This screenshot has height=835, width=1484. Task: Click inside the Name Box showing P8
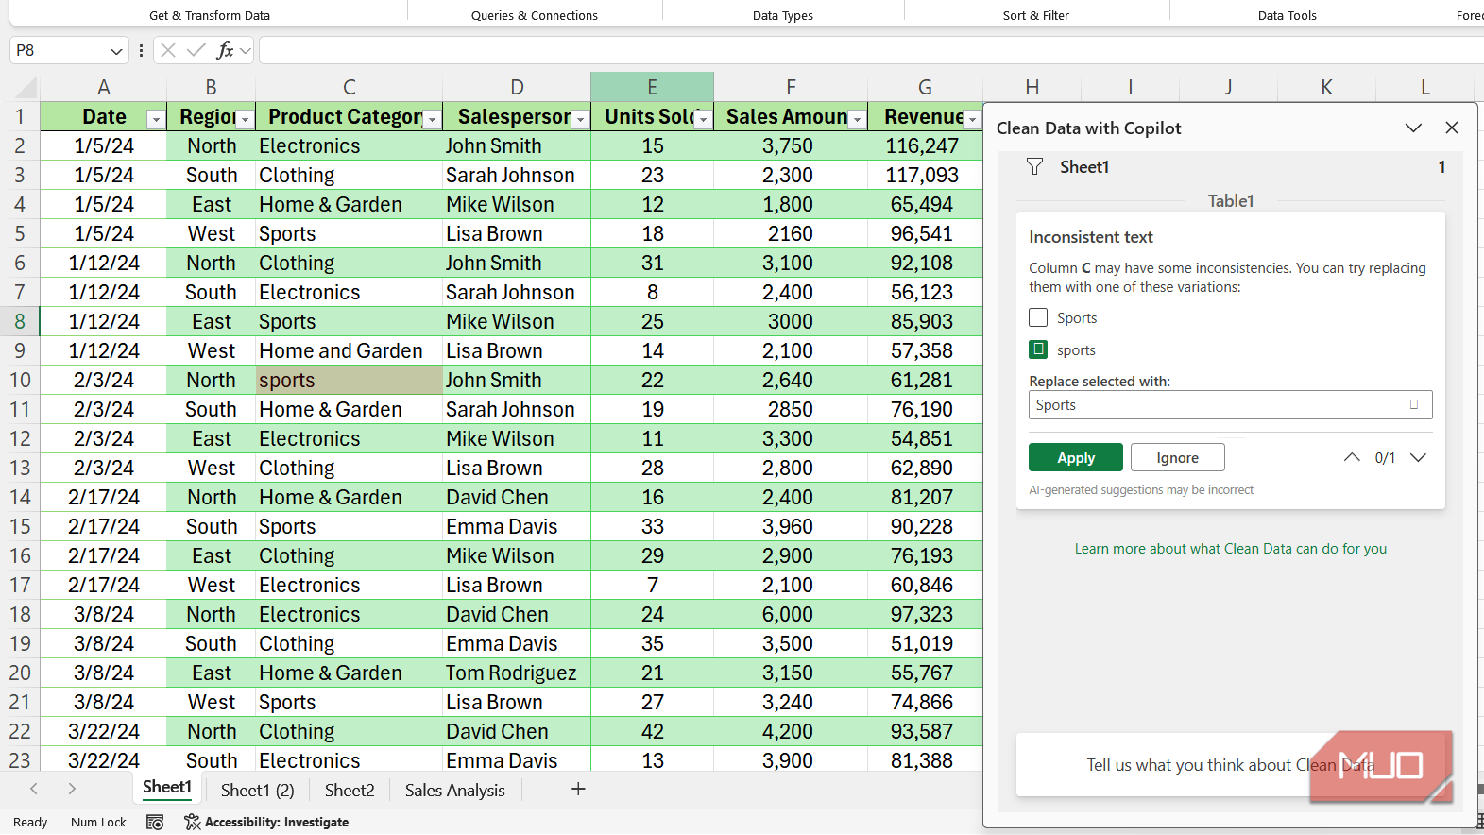pyautogui.click(x=57, y=50)
